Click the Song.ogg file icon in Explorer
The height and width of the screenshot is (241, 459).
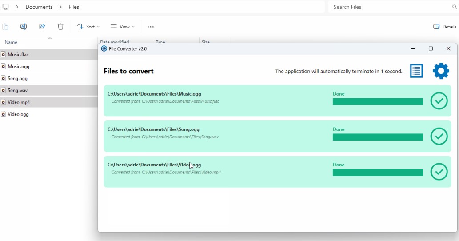3,78
